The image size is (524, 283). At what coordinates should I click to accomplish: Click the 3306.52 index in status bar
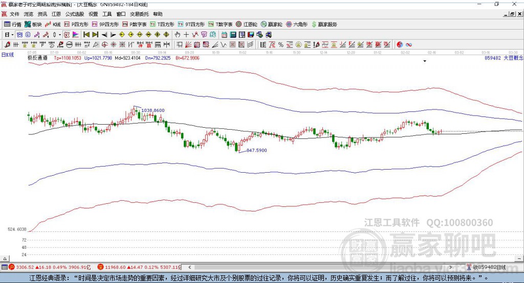(x=25, y=267)
